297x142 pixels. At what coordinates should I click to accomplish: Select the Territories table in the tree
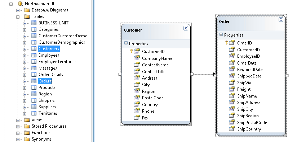(x=48, y=113)
